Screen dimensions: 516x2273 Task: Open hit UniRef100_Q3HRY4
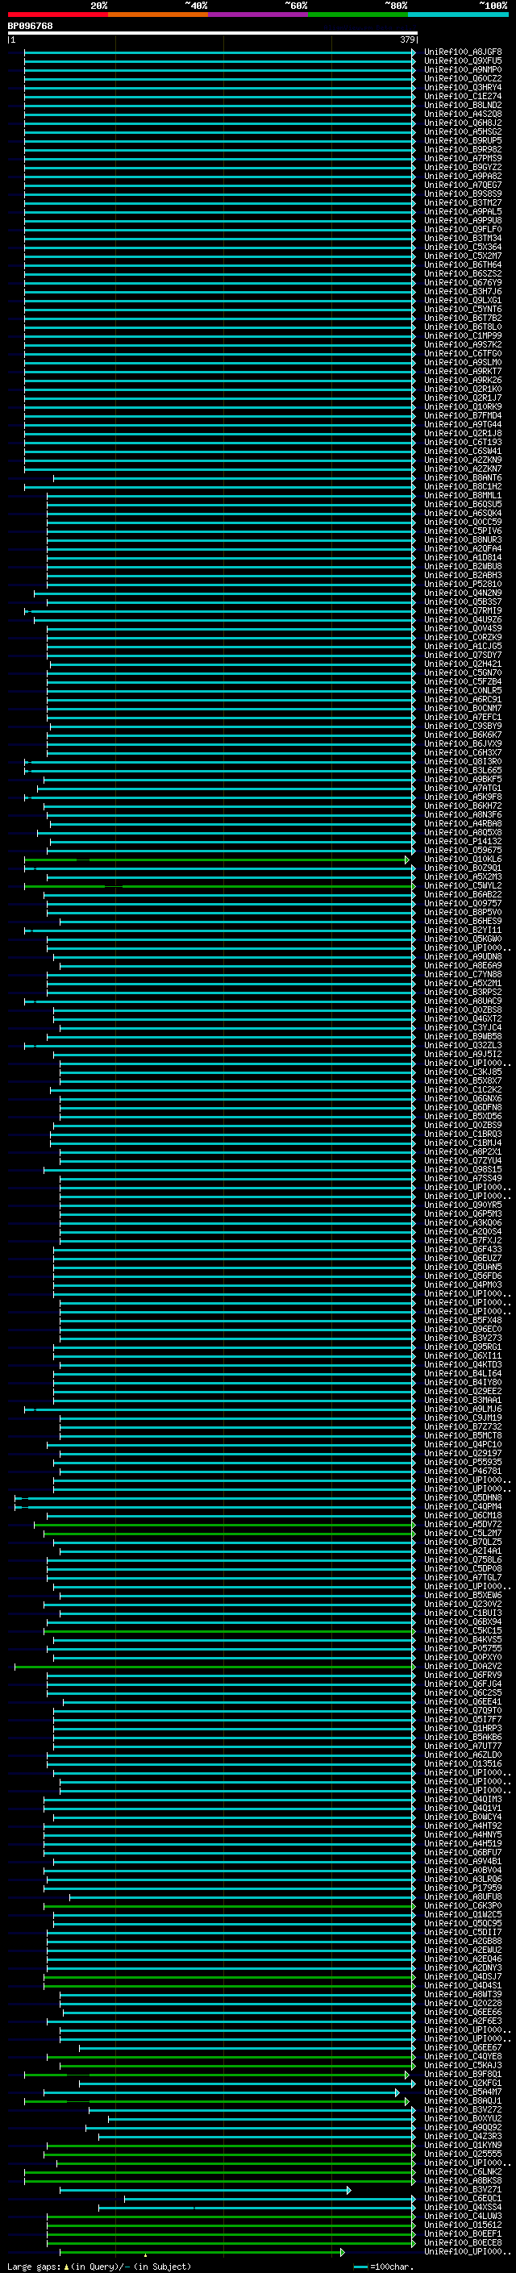pos(463,87)
